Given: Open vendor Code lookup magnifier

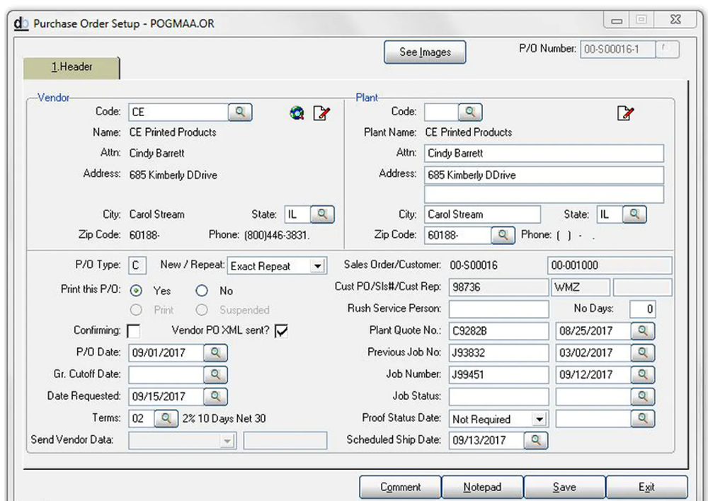Looking at the screenshot, I should (x=240, y=112).
